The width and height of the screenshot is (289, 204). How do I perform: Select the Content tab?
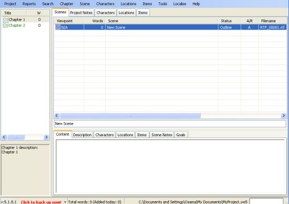pos(63,135)
